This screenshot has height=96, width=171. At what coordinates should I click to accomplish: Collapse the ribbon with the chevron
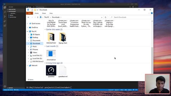[x=149, y=13]
